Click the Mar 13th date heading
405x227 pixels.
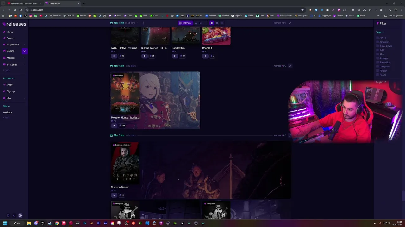pos(119,66)
